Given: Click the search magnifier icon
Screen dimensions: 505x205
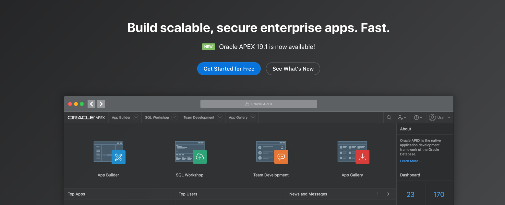Looking at the screenshot, I should tap(389, 118).
